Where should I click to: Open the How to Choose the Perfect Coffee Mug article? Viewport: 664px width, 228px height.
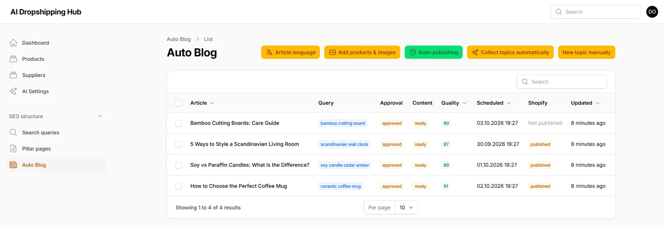239,186
